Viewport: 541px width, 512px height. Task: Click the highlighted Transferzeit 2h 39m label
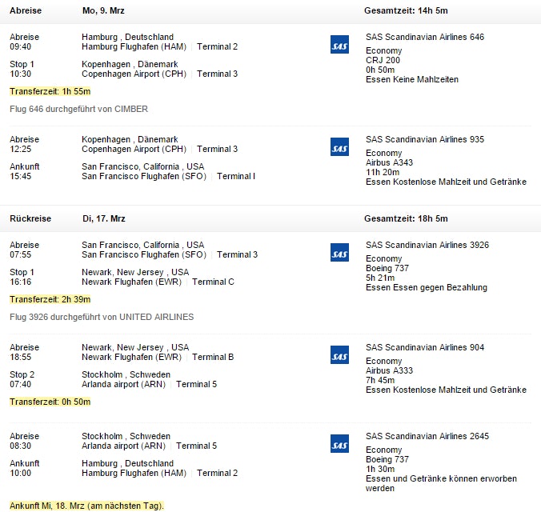50,299
